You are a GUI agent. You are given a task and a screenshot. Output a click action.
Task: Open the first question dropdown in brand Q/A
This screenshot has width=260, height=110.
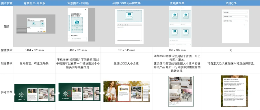coord(235,12)
